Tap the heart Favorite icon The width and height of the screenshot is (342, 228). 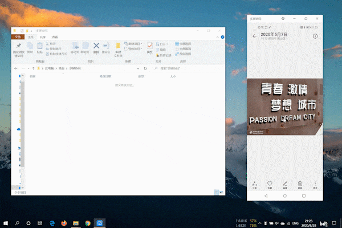[270, 185]
